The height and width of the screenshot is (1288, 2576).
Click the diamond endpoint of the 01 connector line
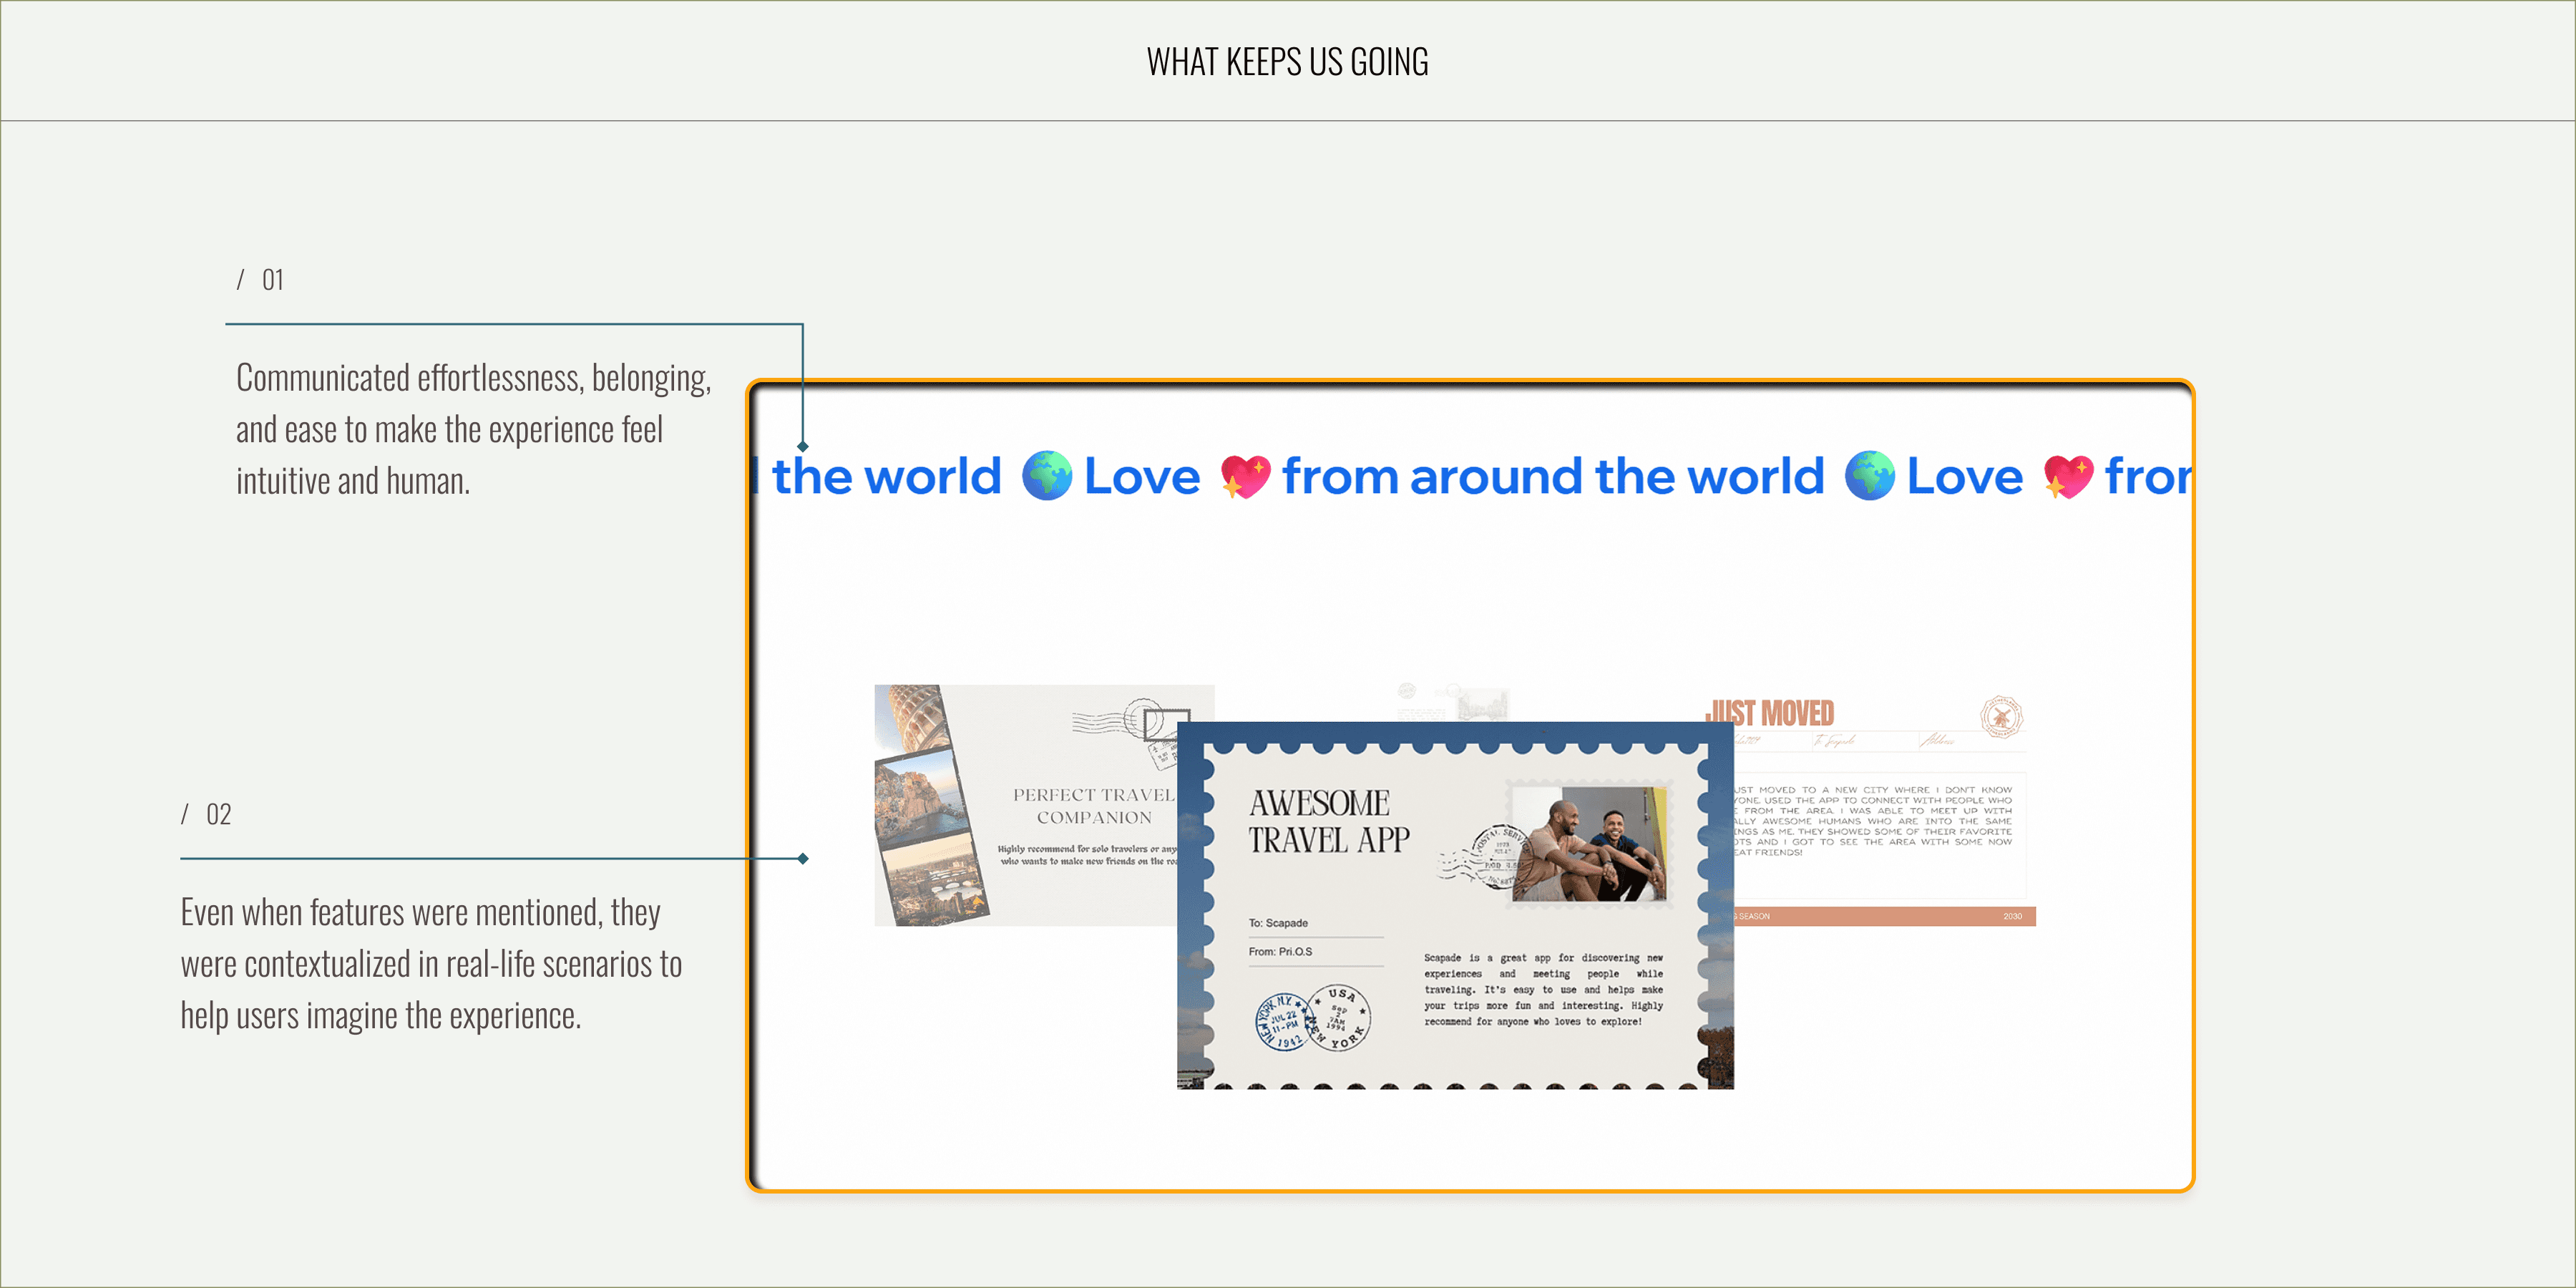pyautogui.click(x=803, y=446)
